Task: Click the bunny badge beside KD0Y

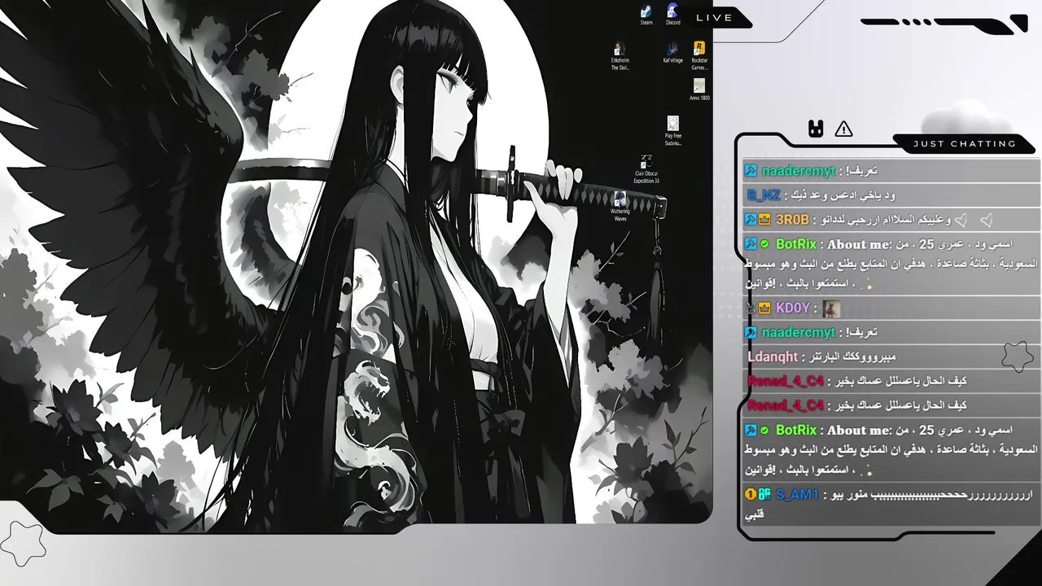Action: pyautogui.click(x=751, y=308)
